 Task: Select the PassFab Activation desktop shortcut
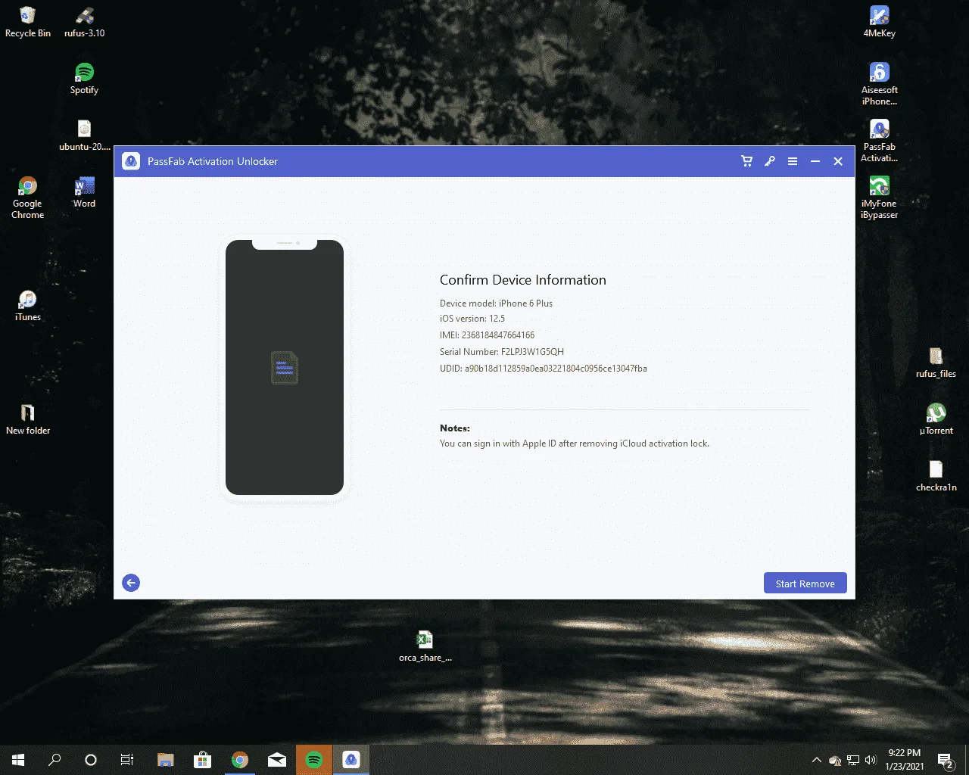click(880, 141)
